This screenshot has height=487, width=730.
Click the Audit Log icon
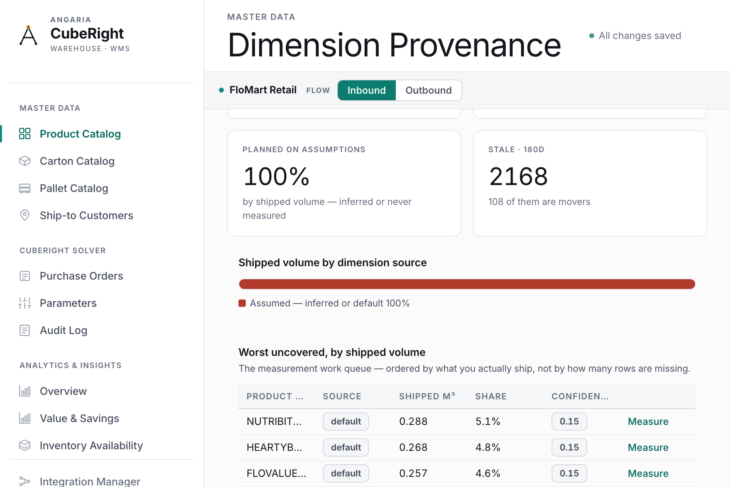click(x=25, y=330)
